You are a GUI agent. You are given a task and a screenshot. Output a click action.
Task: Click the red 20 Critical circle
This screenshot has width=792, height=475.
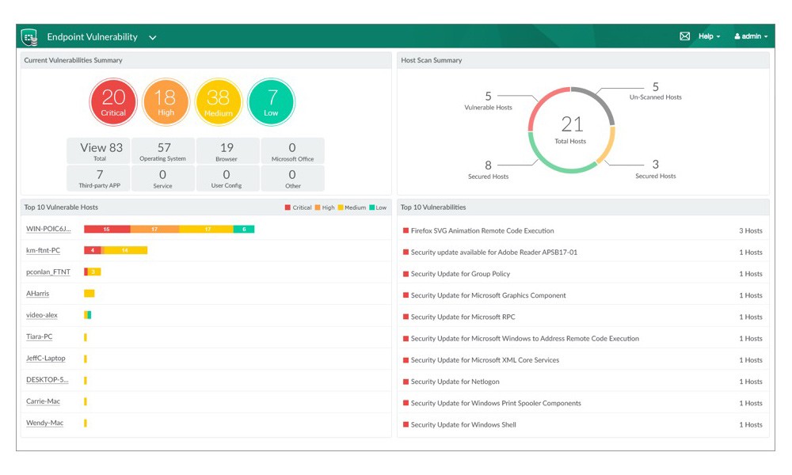pyautogui.click(x=113, y=102)
